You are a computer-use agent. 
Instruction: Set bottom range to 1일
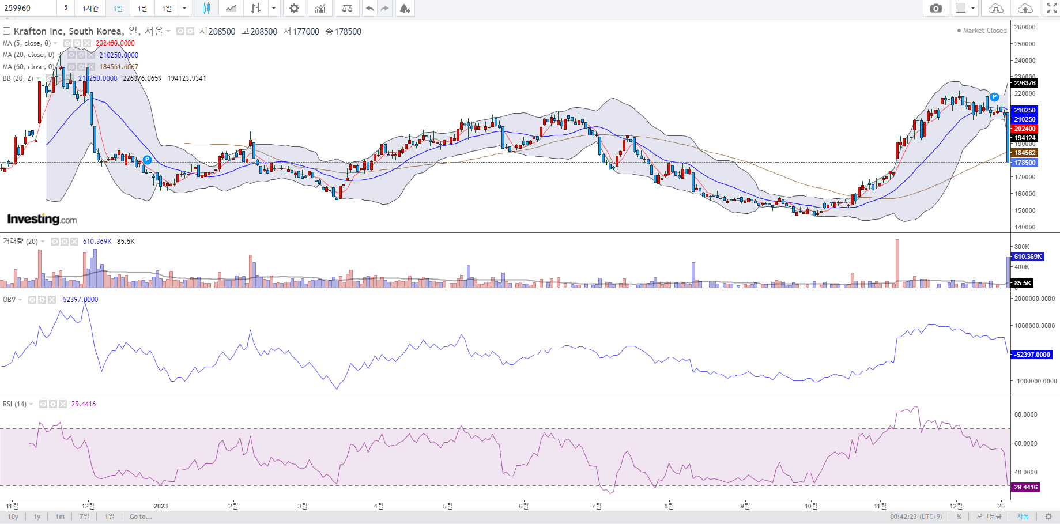(110, 517)
